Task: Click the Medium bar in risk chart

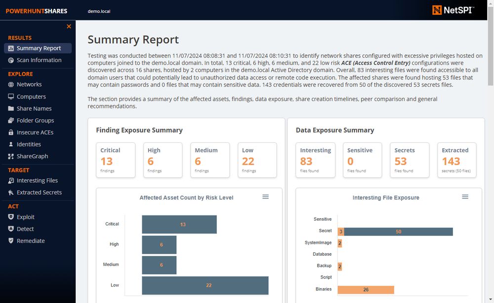Action: click(159, 265)
